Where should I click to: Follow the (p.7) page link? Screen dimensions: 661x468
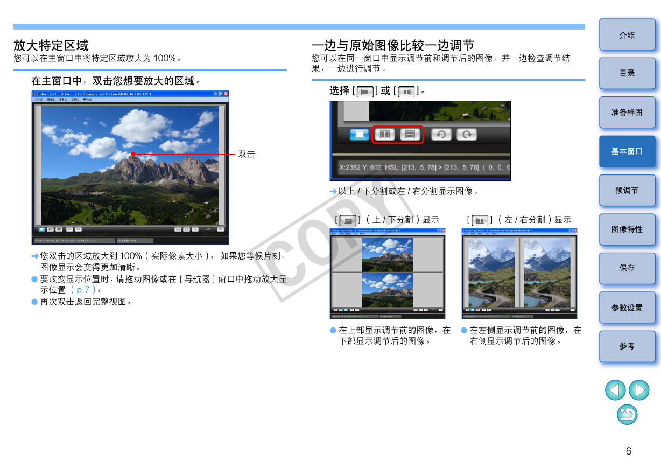(83, 290)
